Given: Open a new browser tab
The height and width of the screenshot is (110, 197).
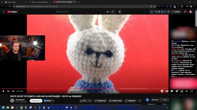Looking at the screenshot, I should pyautogui.click(x=79, y=2).
